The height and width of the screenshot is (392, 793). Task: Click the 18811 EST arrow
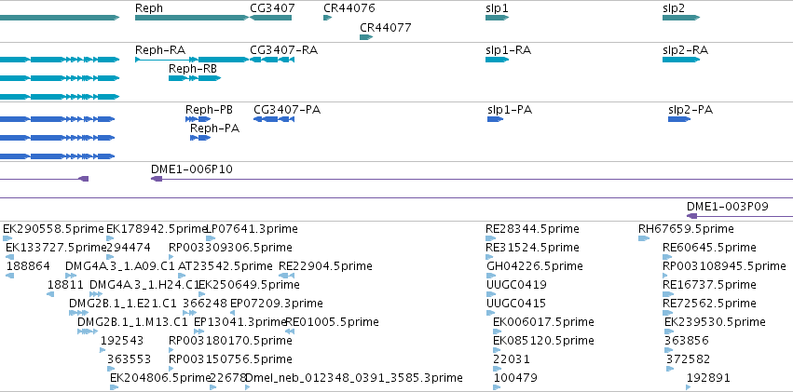click(x=50, y=294)
